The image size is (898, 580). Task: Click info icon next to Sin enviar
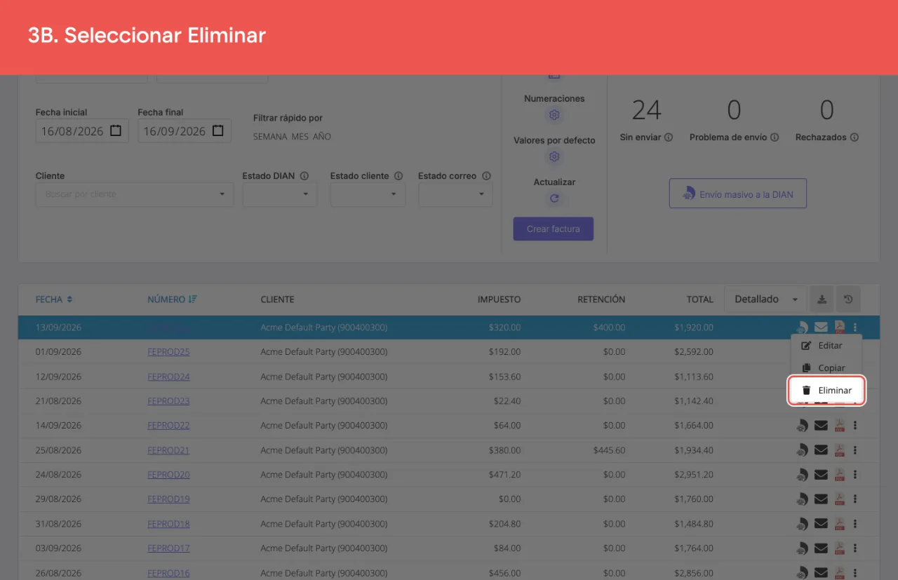pyautogui.click(x=669, y=137)
